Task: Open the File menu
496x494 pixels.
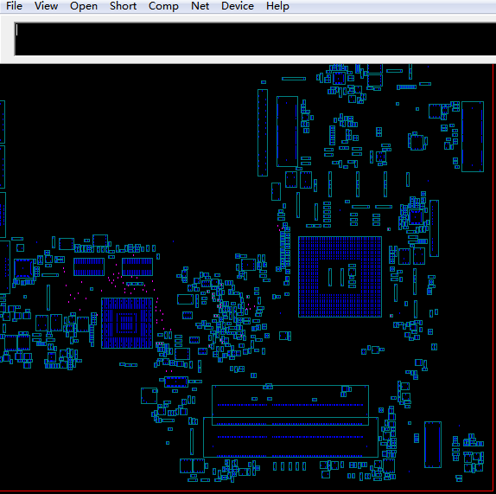Action: point(14,6)
